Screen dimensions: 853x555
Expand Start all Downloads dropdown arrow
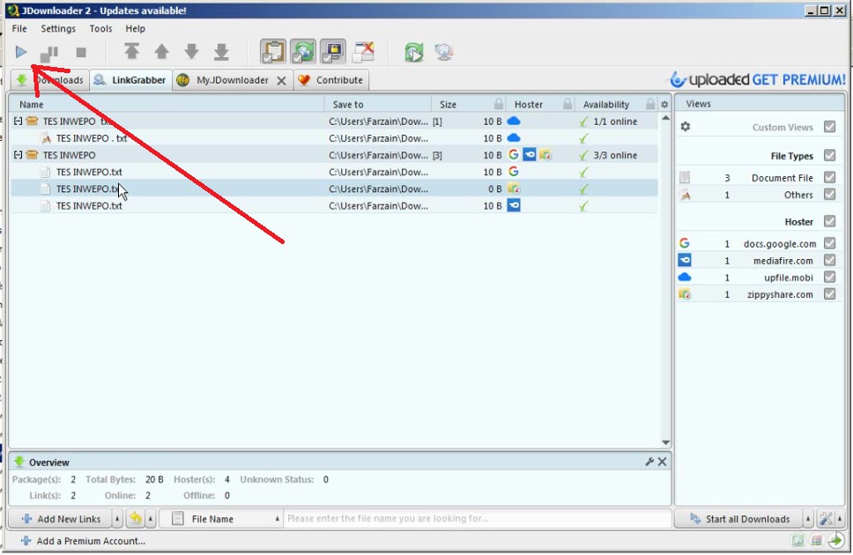(x=808, y=519)
